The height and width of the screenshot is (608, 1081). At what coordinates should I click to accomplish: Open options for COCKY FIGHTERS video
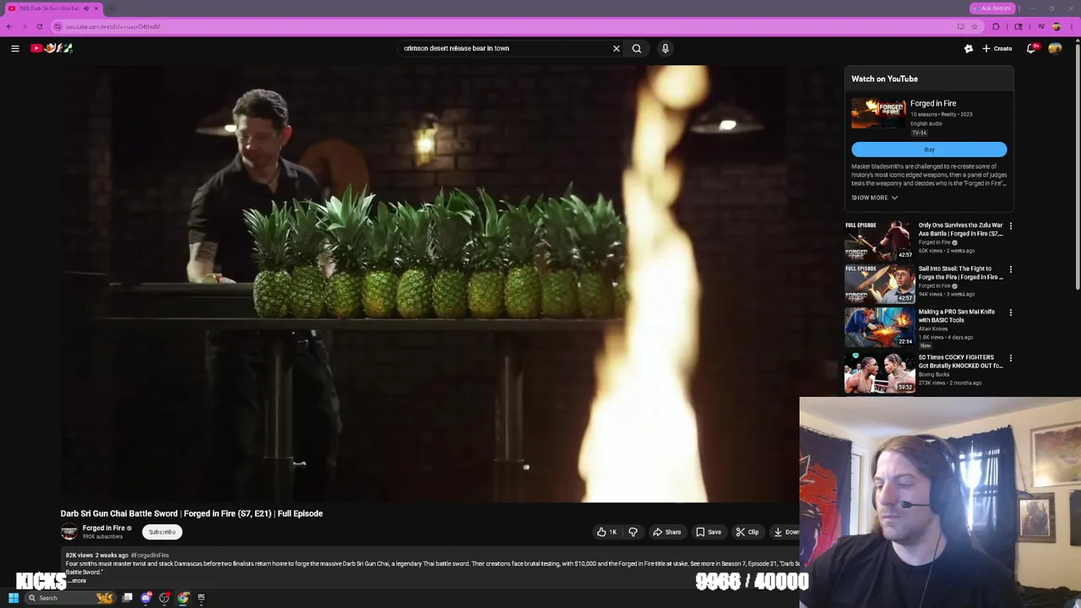tap(1011, 358)
